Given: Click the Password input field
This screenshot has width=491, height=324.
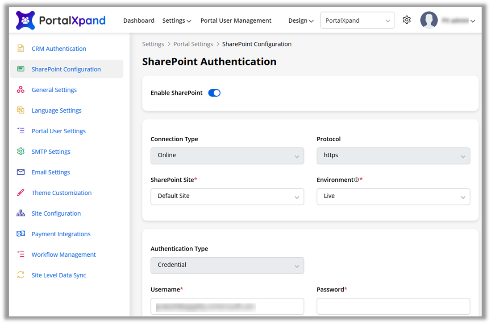Looking at the screenshot, I should pos(393,306).
